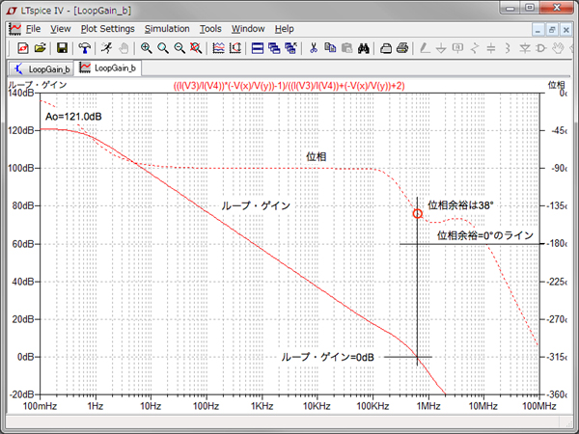Click the Tile windows icon
This screenshot has width=579, height=434.
(x=258, y=47)
